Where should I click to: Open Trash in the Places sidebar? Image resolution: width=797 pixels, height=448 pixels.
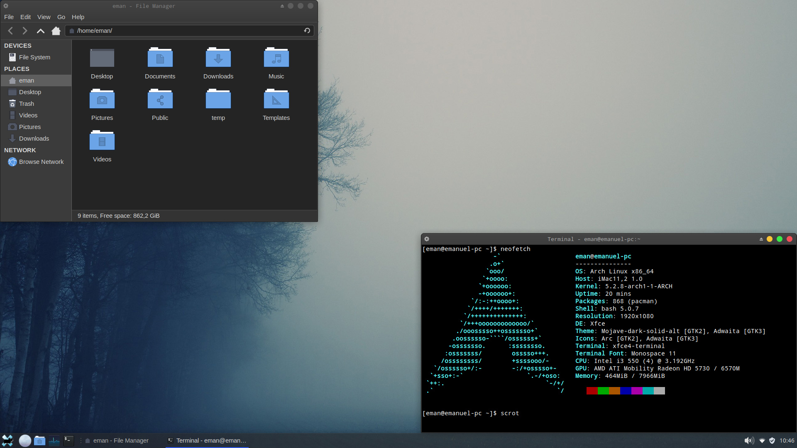[x=36, y=104]
